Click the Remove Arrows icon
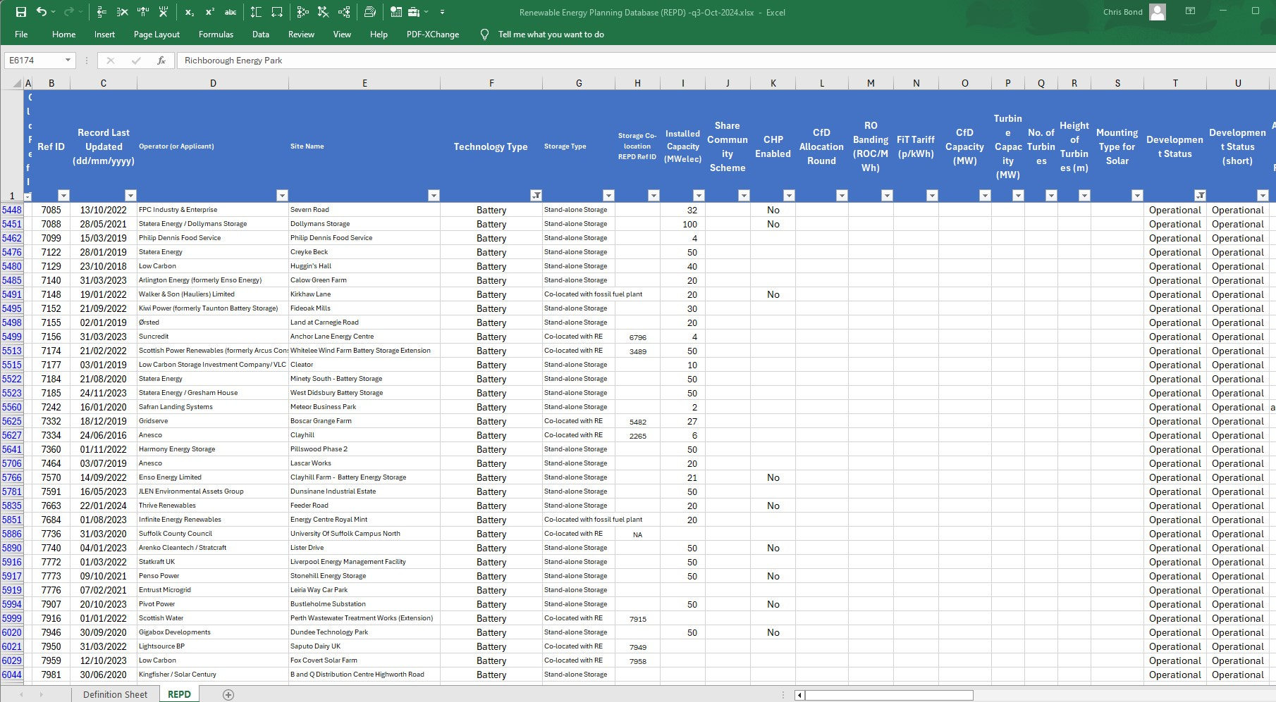The width and height of the screenshot is (1276, 702). coord(323,12)
